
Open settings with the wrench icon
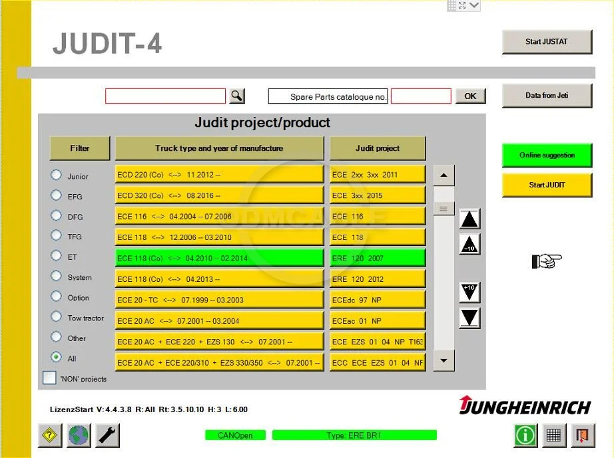coord(108,435)
